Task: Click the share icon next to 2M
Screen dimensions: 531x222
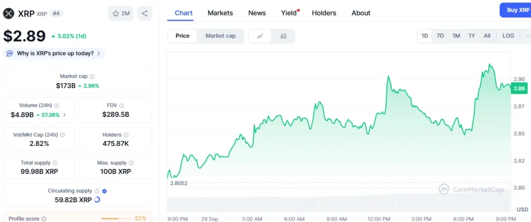Action: click(x=144, y=13)
